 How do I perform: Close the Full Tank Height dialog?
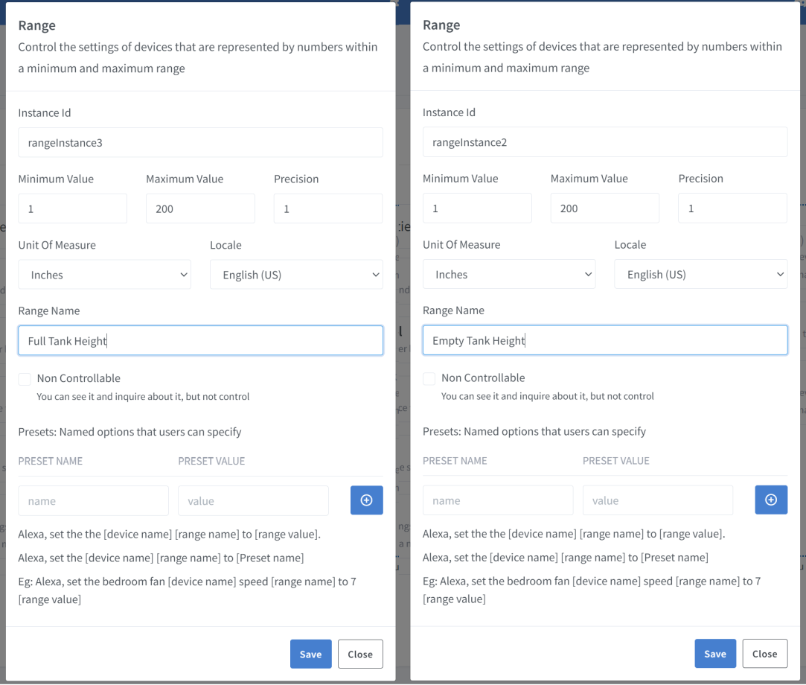point(360,654)
